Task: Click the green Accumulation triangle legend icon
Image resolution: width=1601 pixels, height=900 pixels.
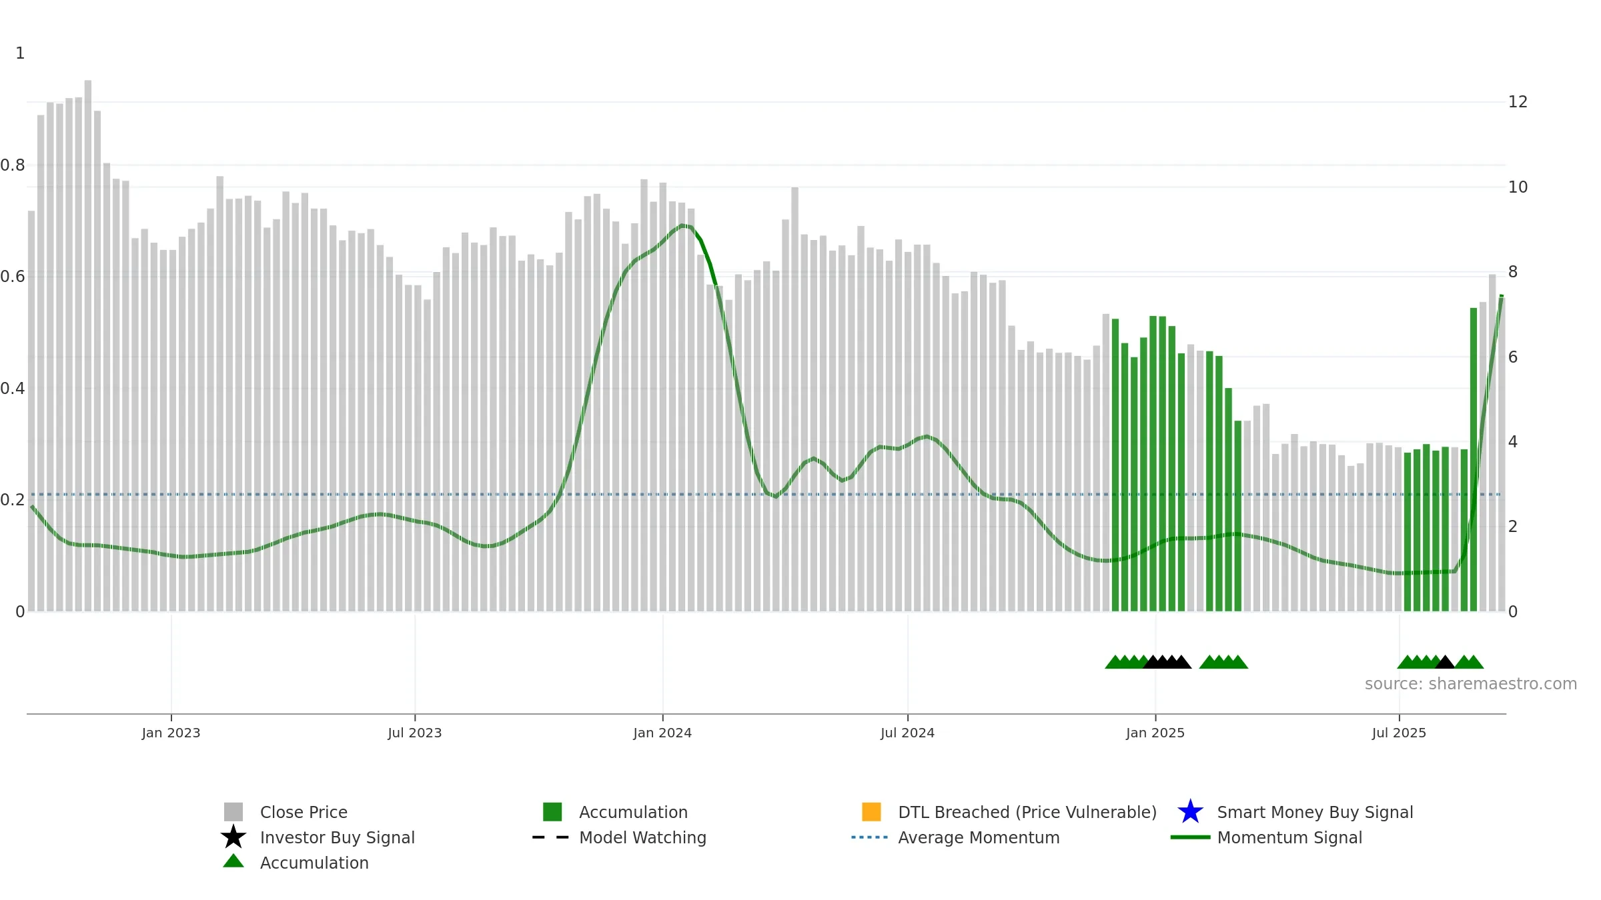Action: (233, 861)
